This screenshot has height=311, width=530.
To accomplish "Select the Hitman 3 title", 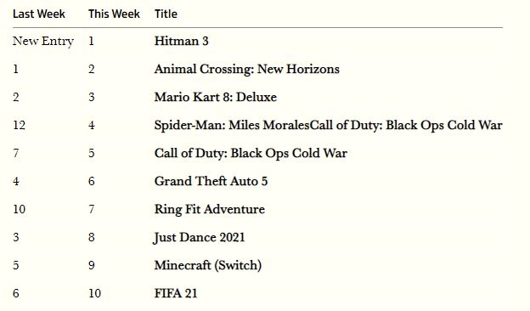I will click(x=181, y=41).
